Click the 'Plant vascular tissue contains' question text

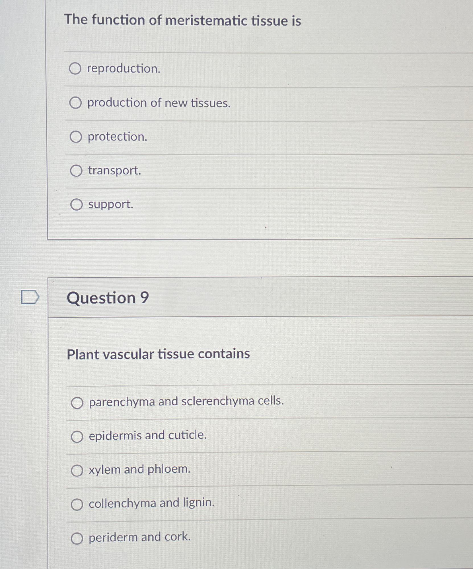pyautogui.click(x=158, y=354)
